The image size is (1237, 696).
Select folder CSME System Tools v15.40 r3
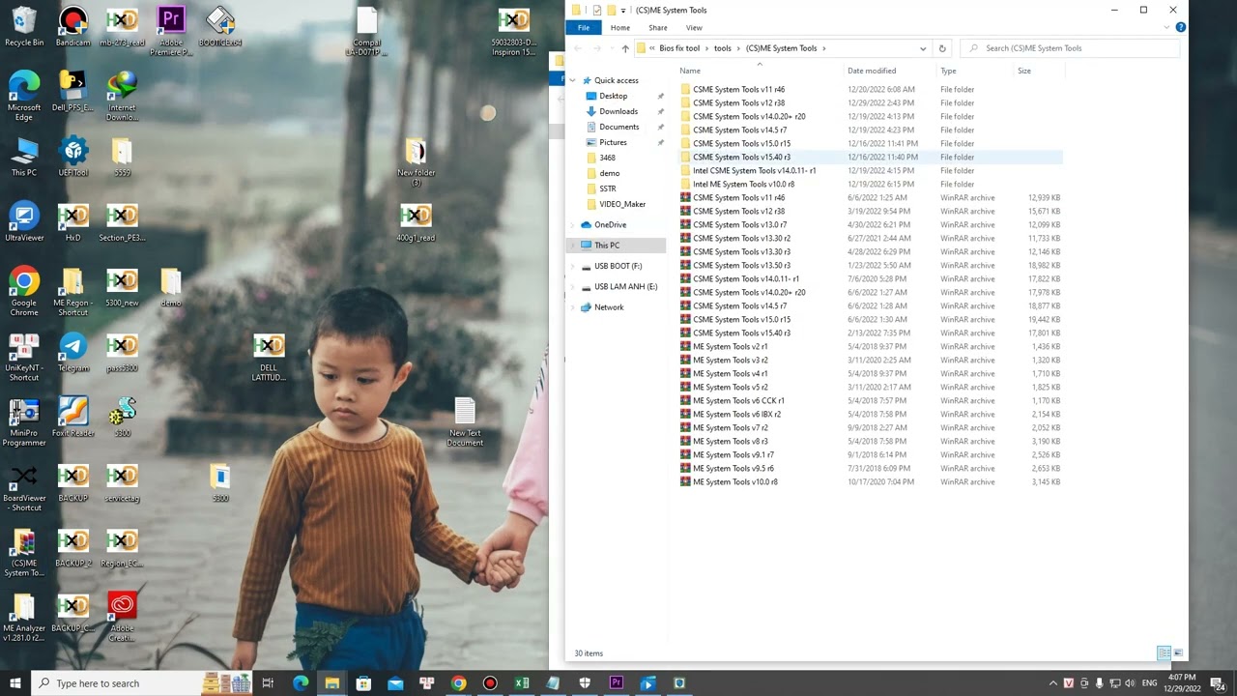[741, 157]
